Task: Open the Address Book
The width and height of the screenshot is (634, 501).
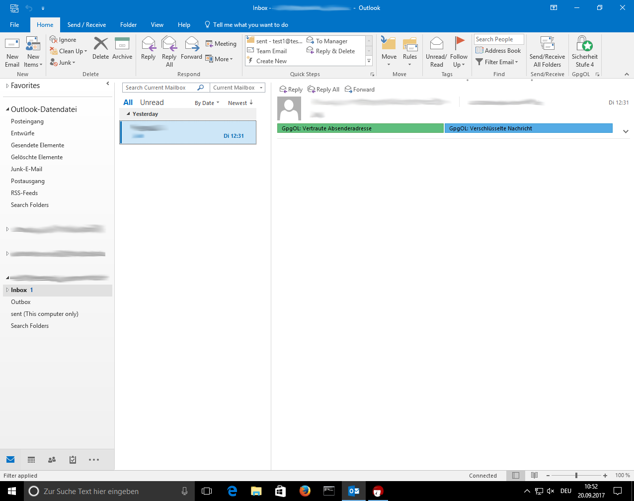Action: pos(498,50)
